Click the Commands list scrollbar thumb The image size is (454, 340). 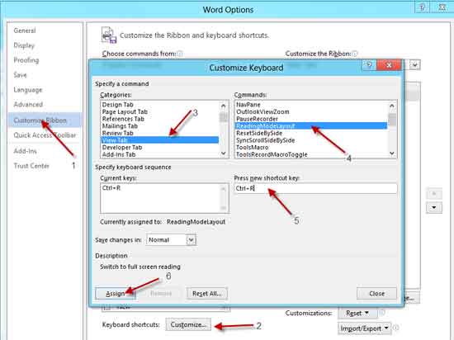tap(392, 119)
